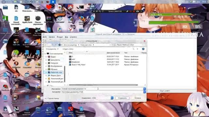
Task: Open the Файл menu in Notepad
Action: tap(45, 37)
